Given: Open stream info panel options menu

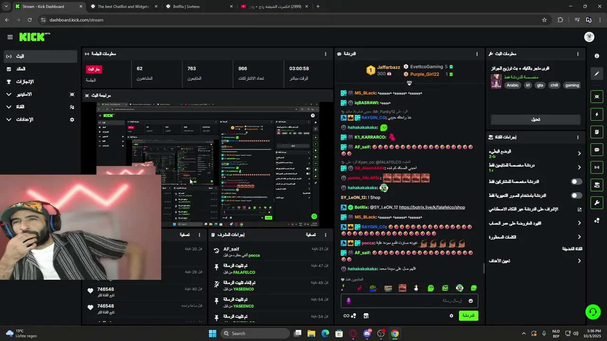Looking at the screenshot, I should pyautogui.click(x=578, y=54).
